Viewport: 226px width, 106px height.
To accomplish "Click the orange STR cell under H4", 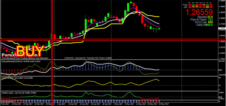I will (207, 6).
